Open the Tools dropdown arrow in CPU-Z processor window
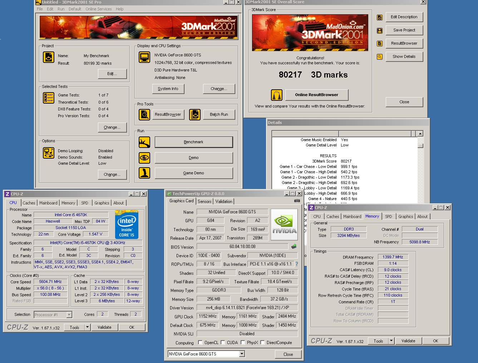The width and height of the screenshot is (478, 363). click(x=88, y=327)
